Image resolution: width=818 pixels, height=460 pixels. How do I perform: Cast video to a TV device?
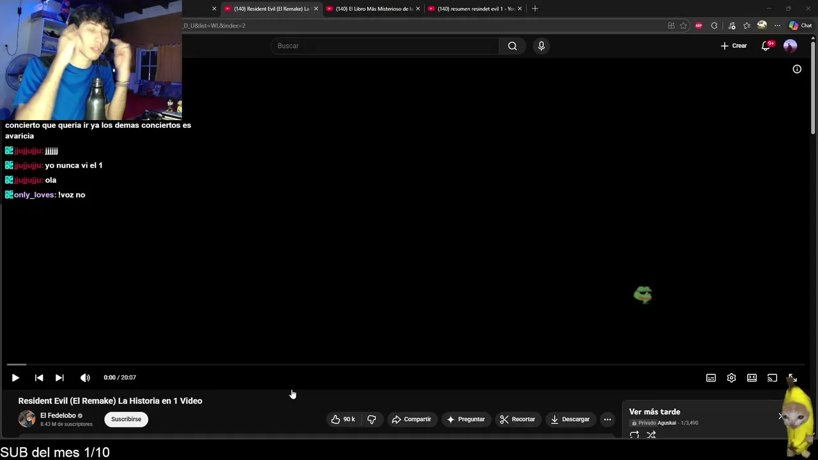point(772,378)
